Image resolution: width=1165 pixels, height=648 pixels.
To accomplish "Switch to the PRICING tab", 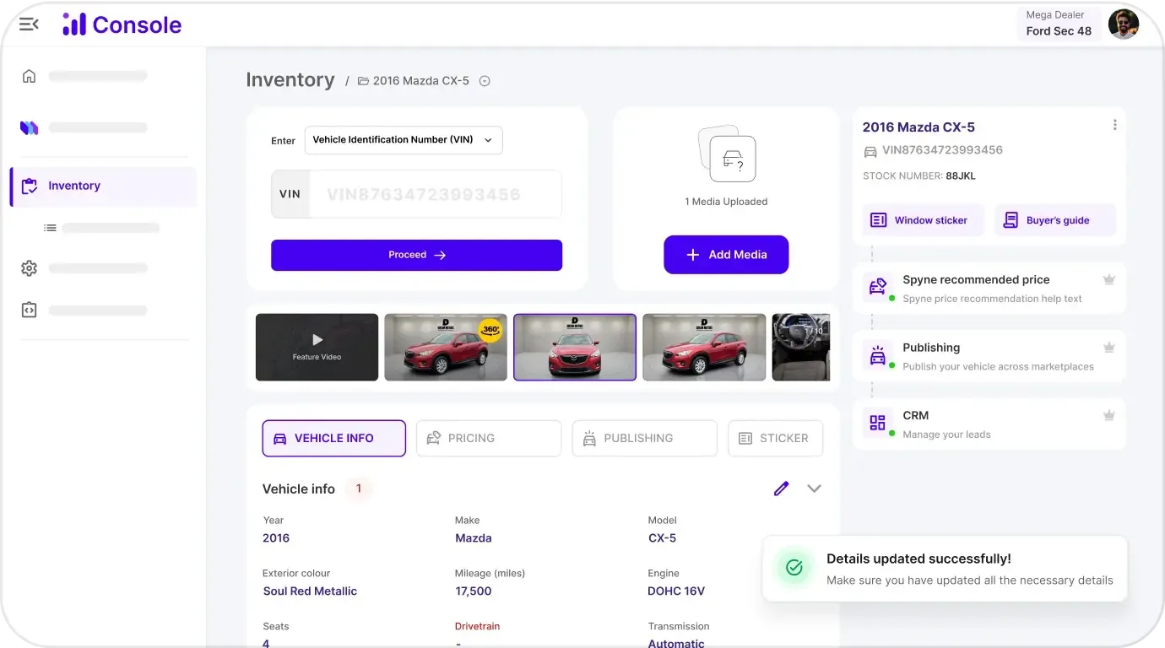I will point(488,438).
